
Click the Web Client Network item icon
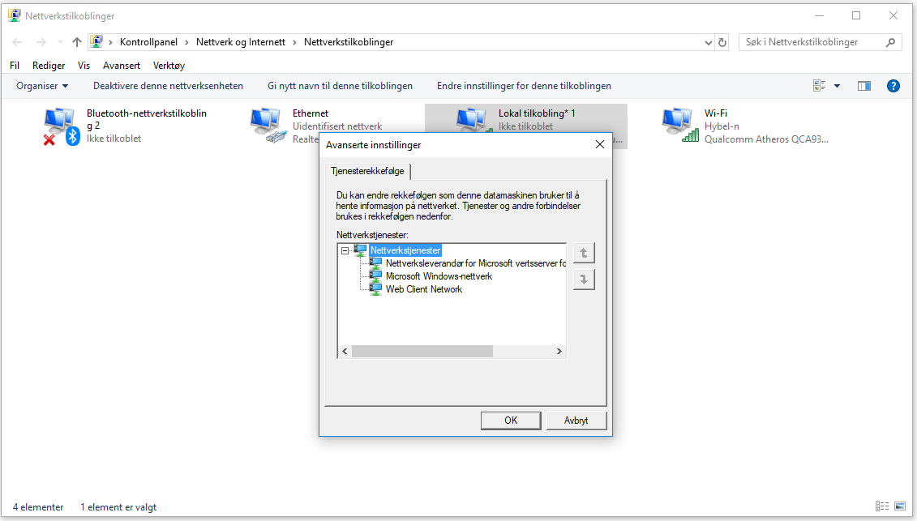point(375,289)
